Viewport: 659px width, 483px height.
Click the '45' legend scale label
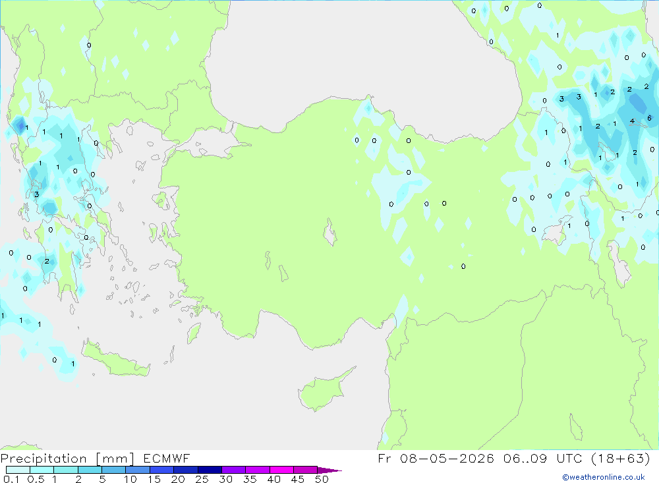[x=298, y=479]
